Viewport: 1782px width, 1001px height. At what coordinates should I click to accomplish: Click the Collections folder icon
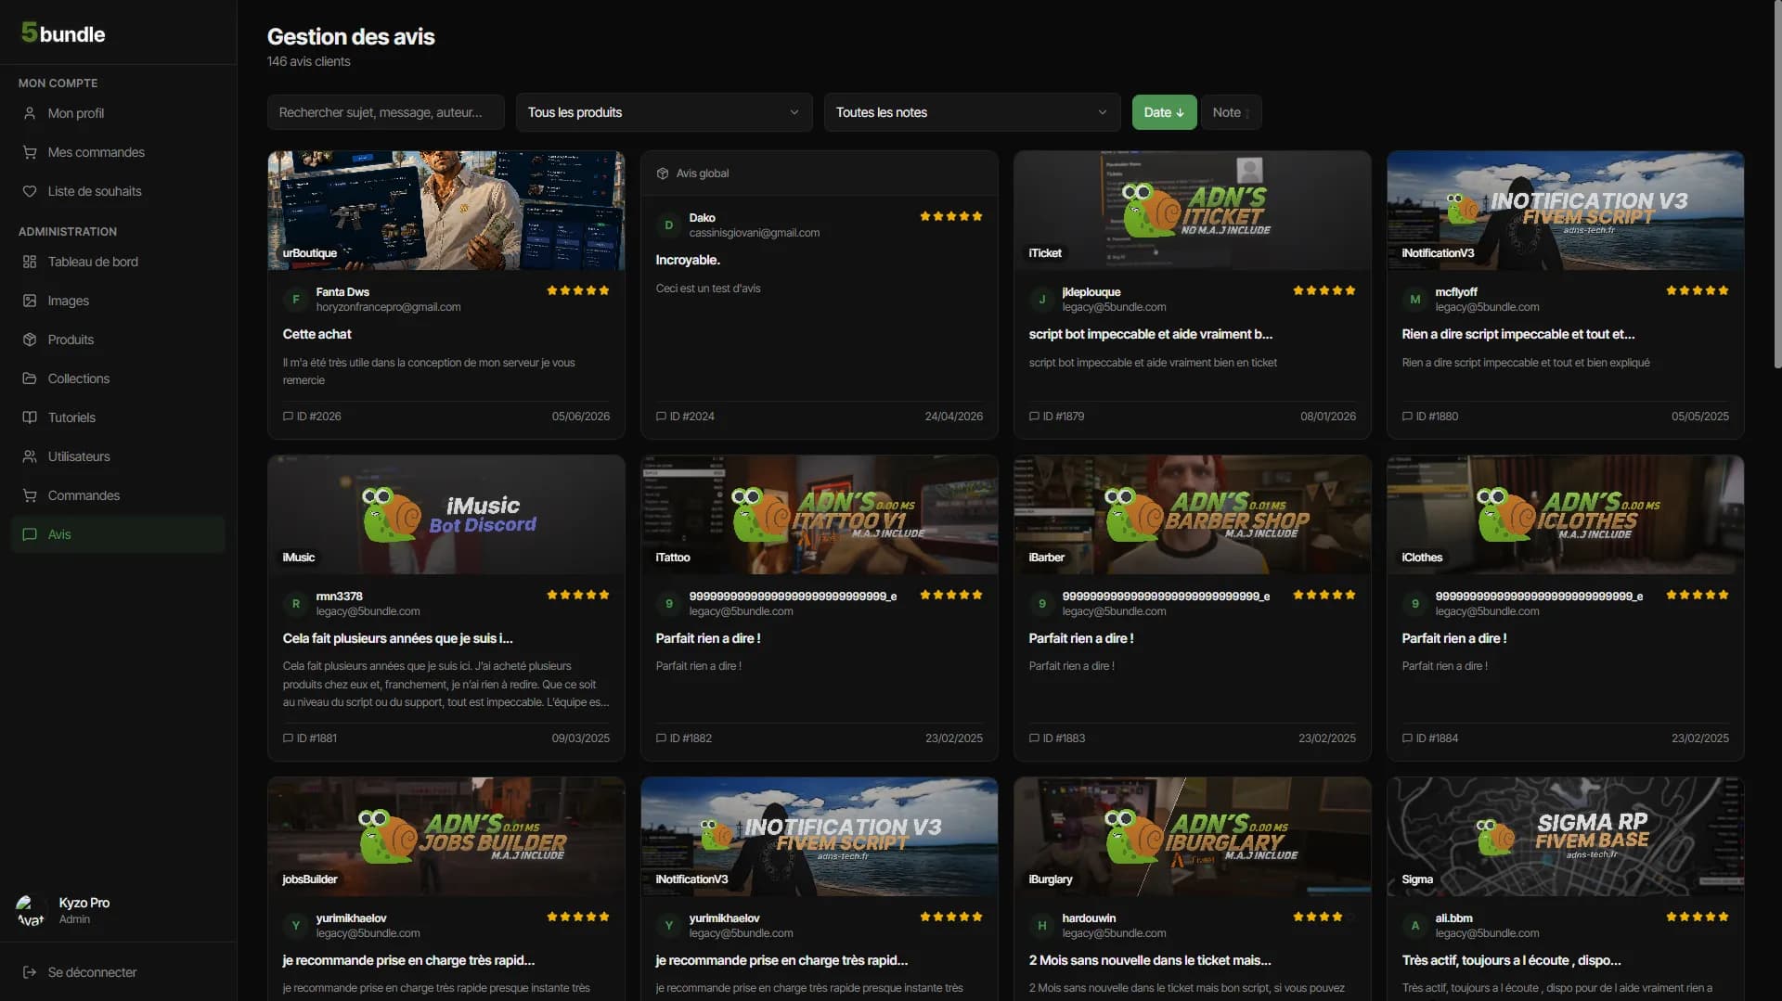pos(30,379)
